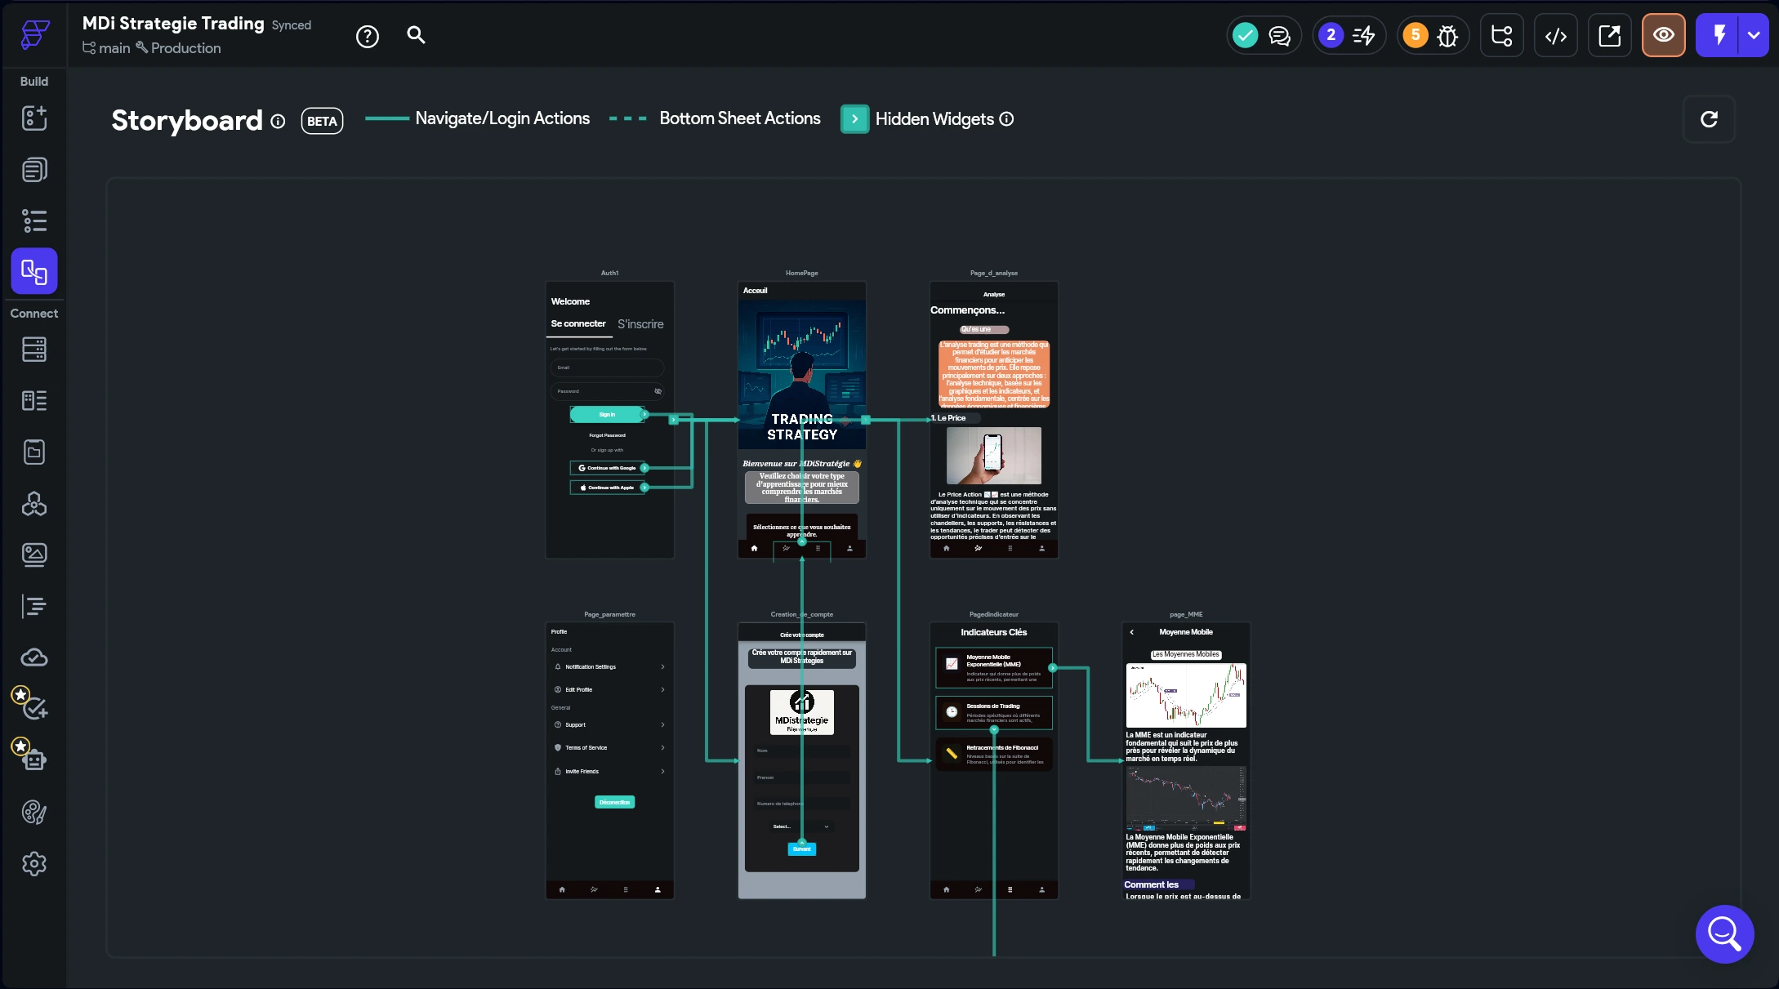
Task: Open the Settings gear icon in sidebar
Action: click(x=34, y=863)
